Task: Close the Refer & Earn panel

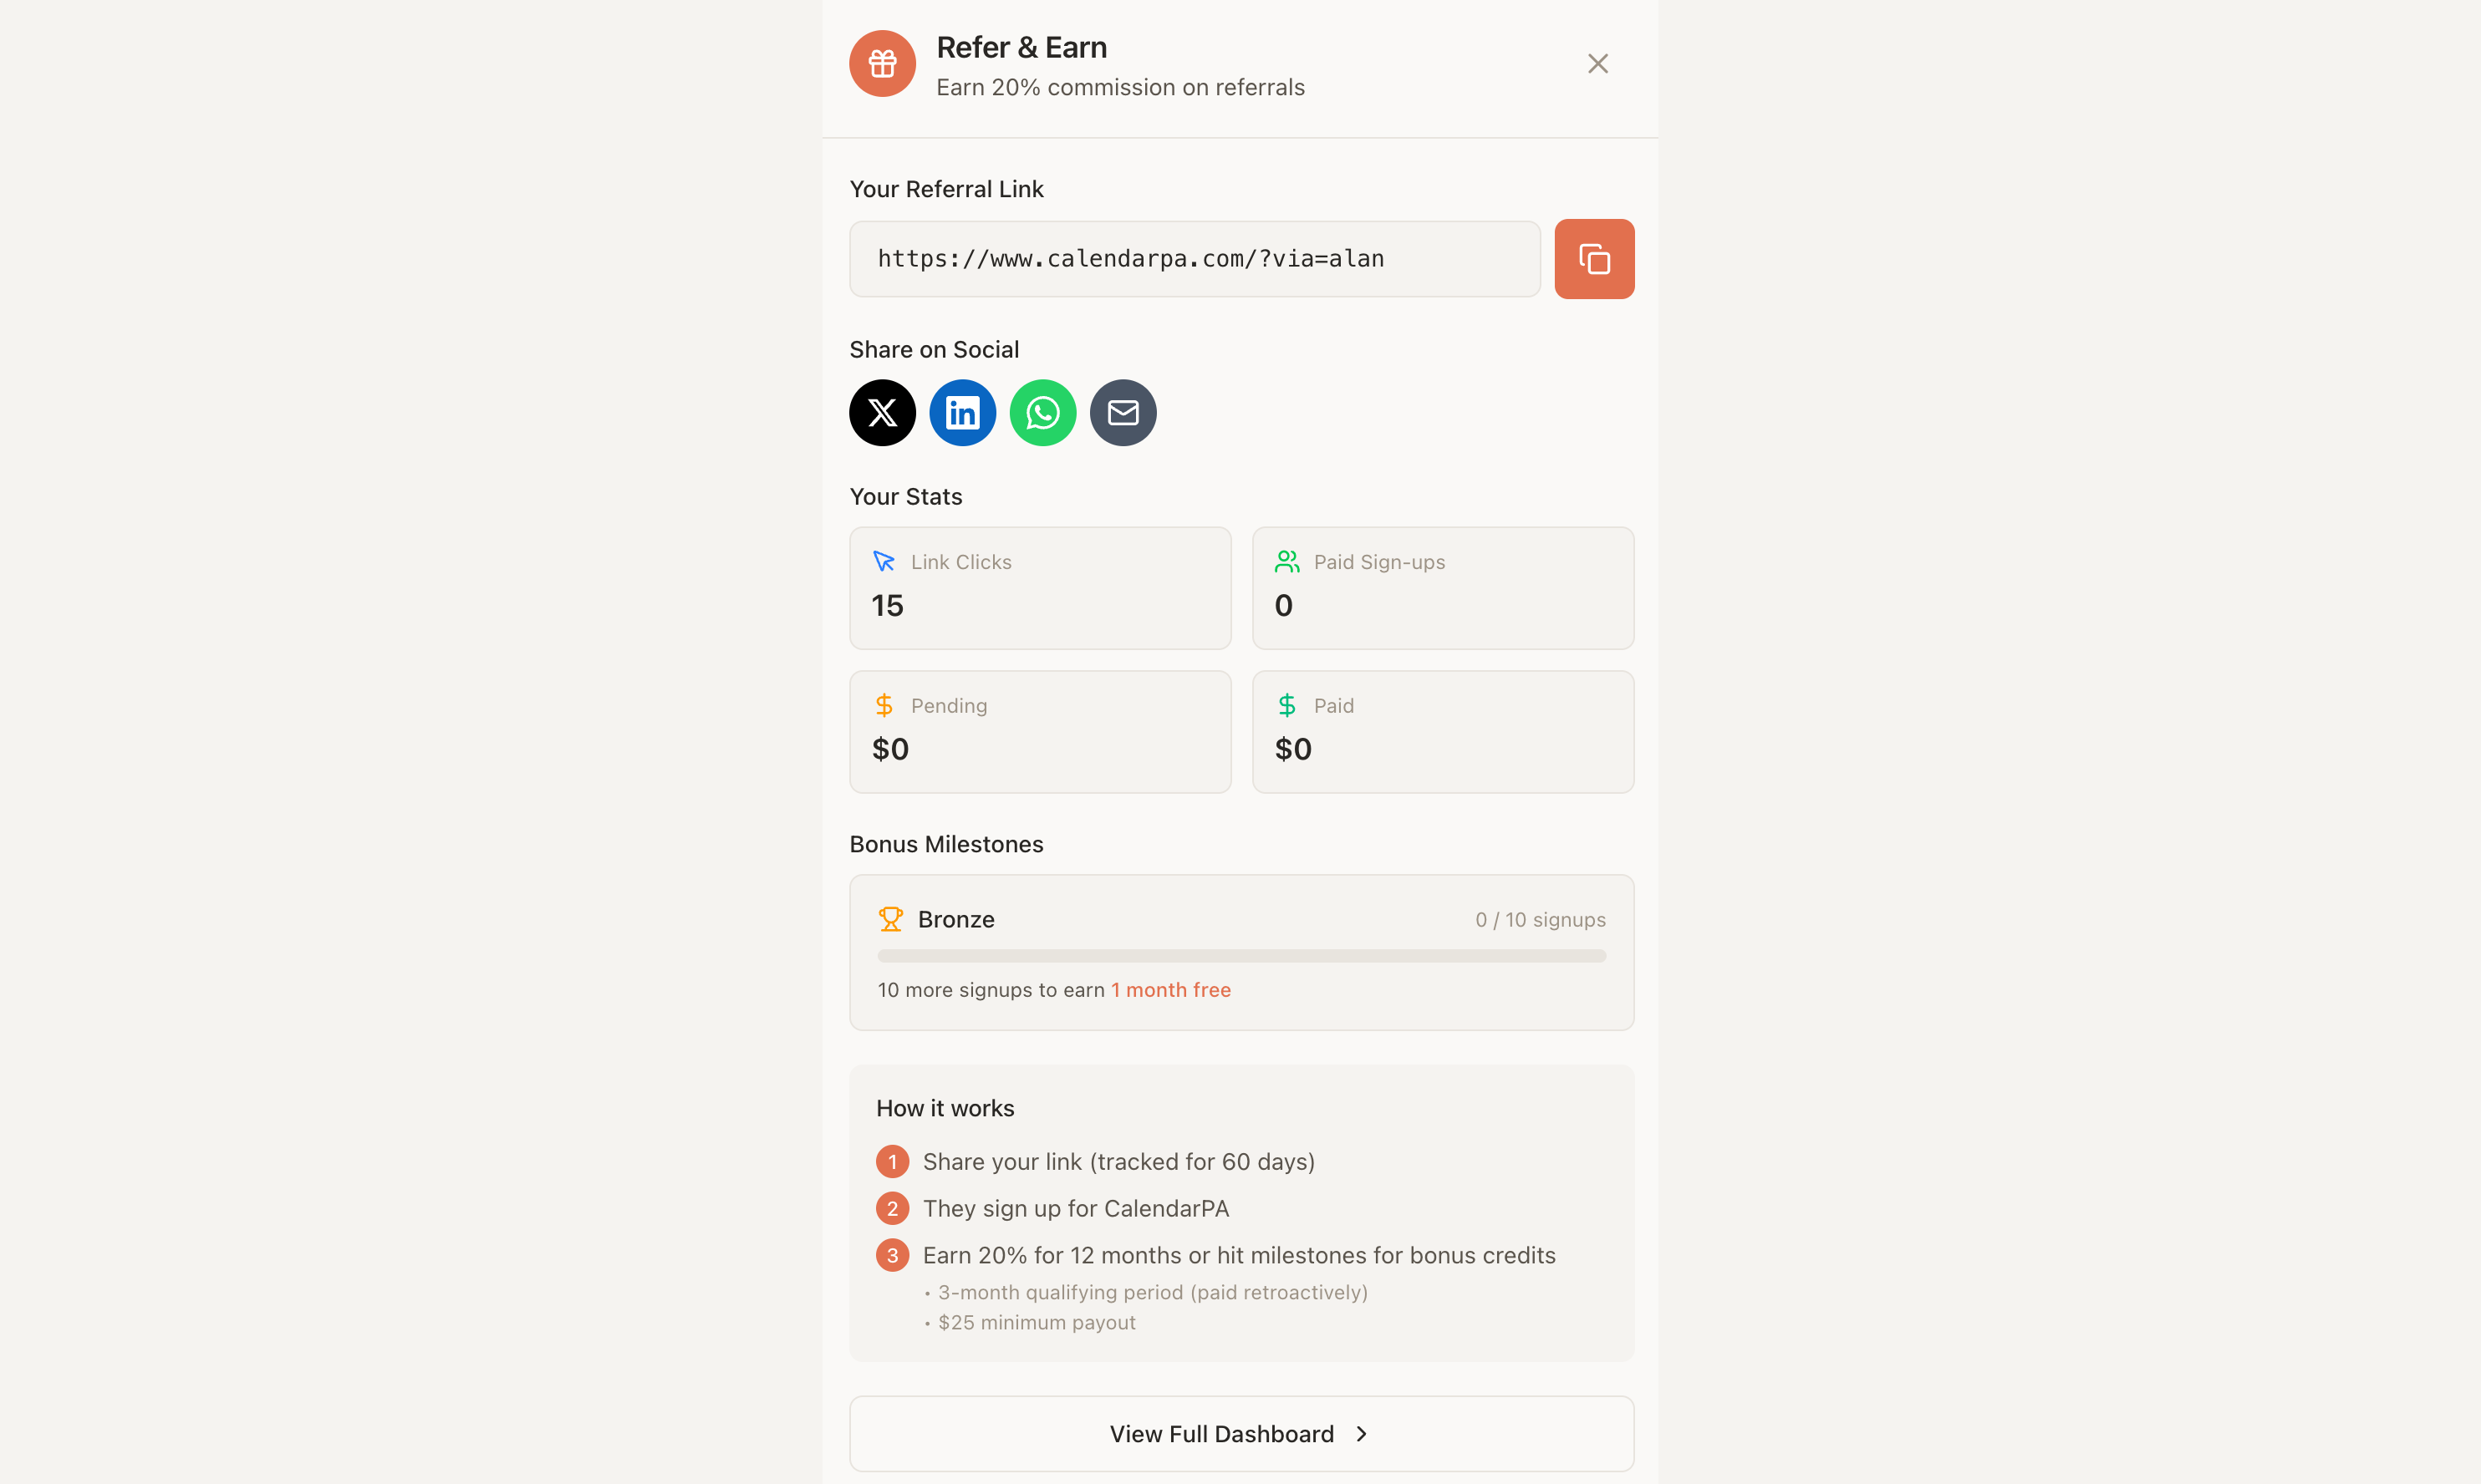Action: pyautogui.click(x=1597, y=64)
